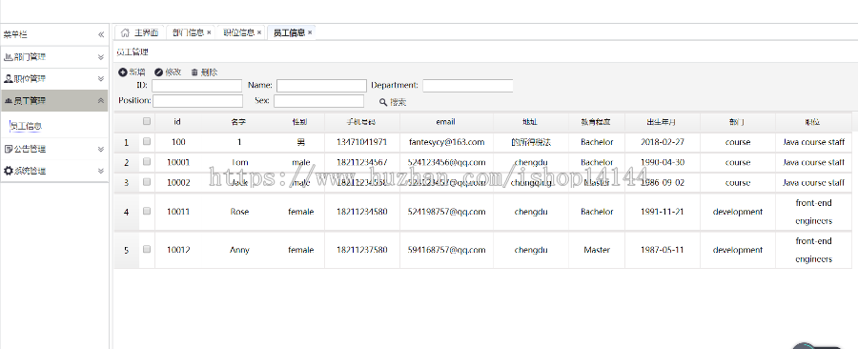Check the row for Tom 10001

[x=147, y=162]
